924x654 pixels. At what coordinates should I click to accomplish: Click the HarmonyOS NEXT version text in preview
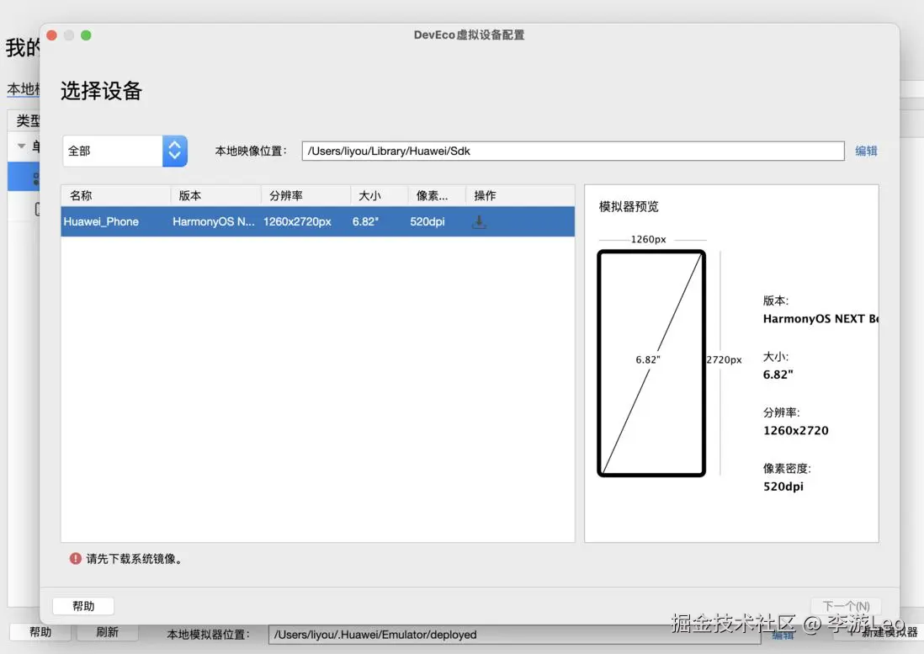pyautogui.click(x=820, y=319)
